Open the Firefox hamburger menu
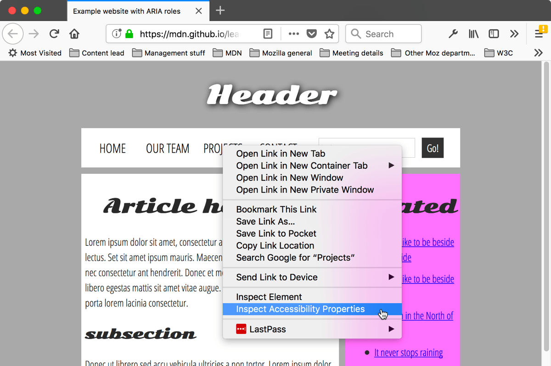 (539, 33)
